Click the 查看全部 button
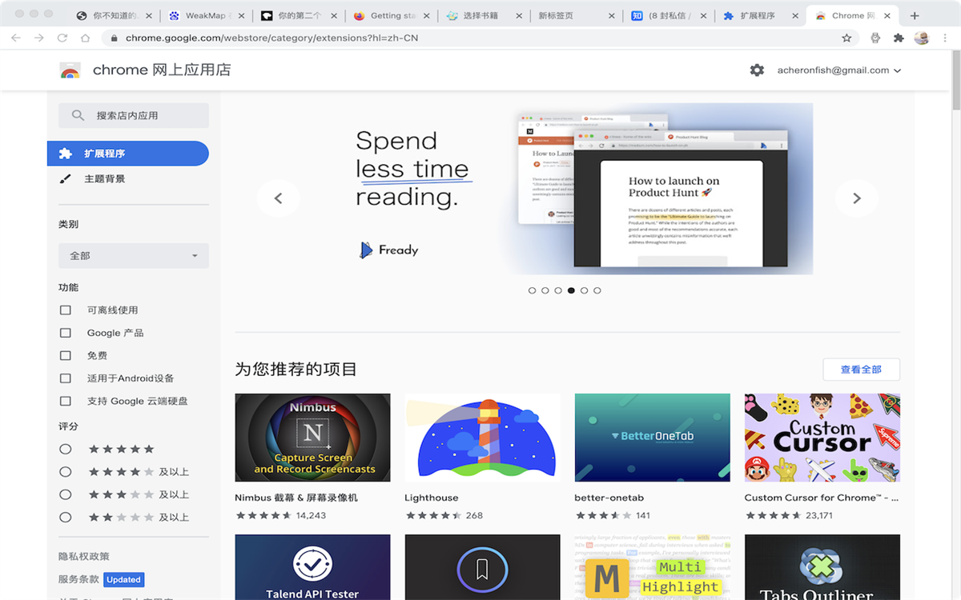 coord(861,370)
